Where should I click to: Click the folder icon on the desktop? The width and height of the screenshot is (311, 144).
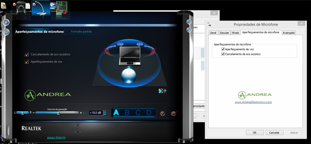(3, 6)
